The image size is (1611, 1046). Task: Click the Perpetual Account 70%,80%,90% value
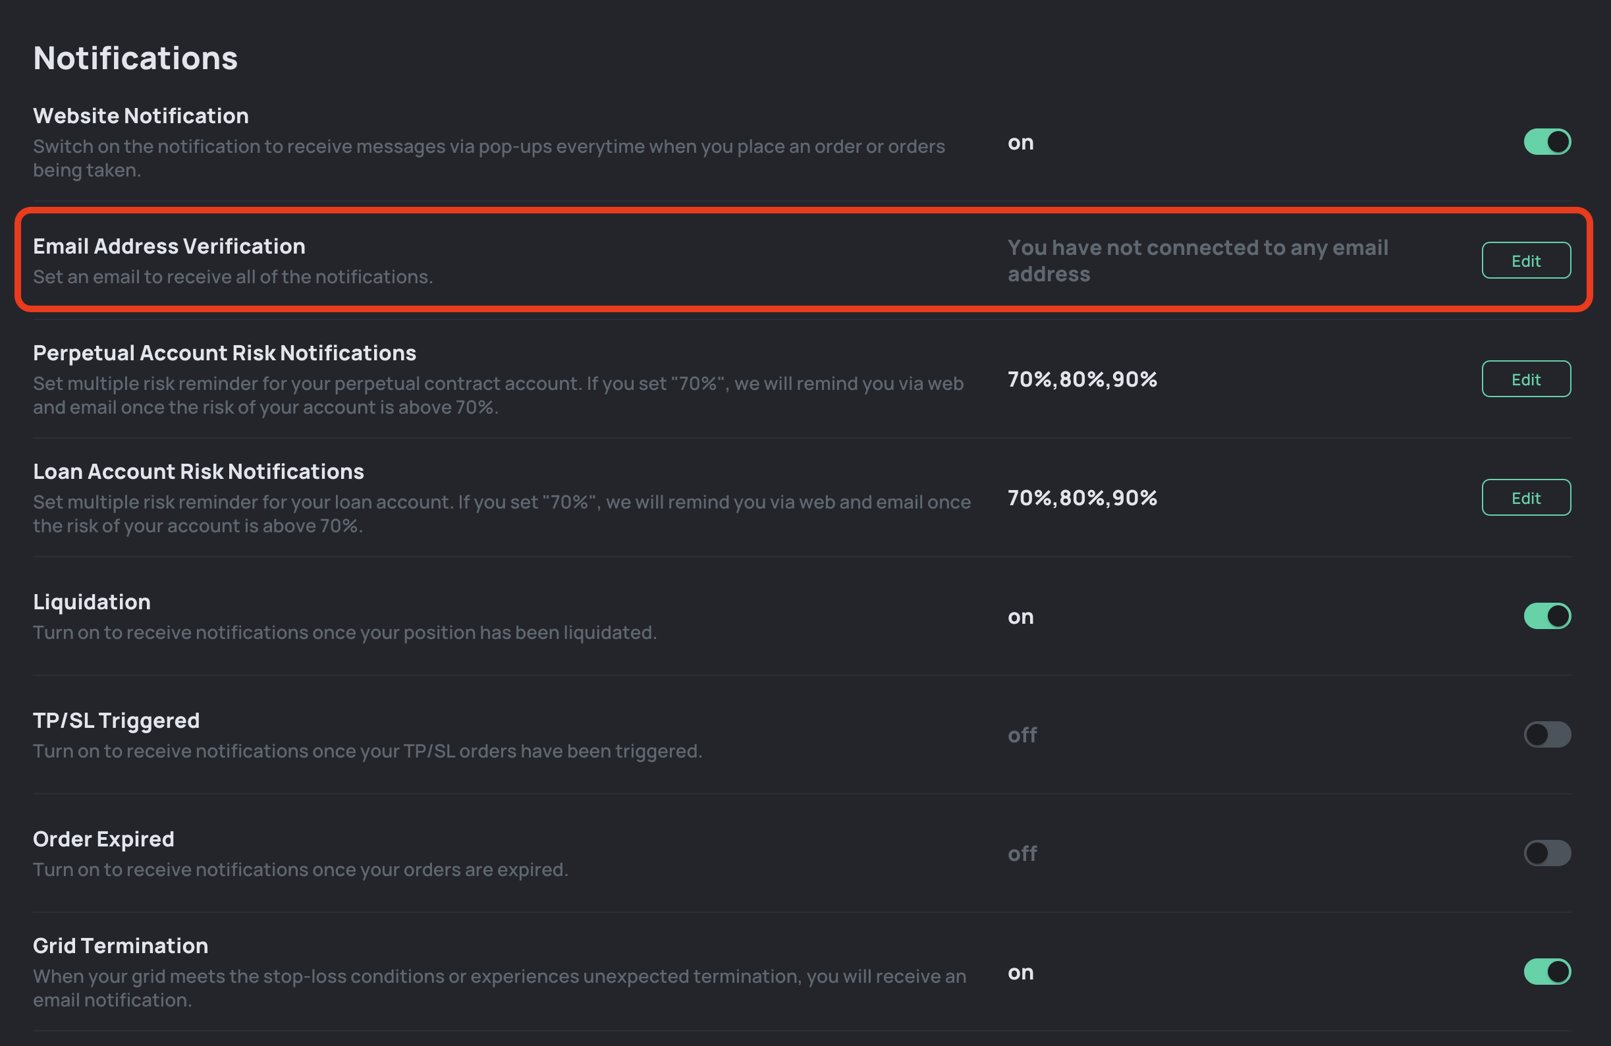pos(1082,379)
